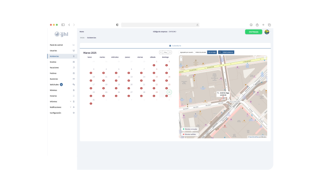Click the Eventos camera icon in sidebar
320x191 pixels.
coord(74,62)
